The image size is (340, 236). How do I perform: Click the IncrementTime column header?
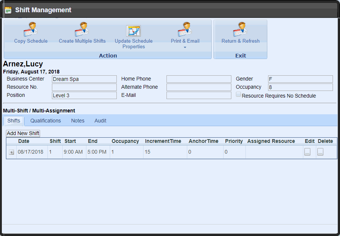coord(163,141)
